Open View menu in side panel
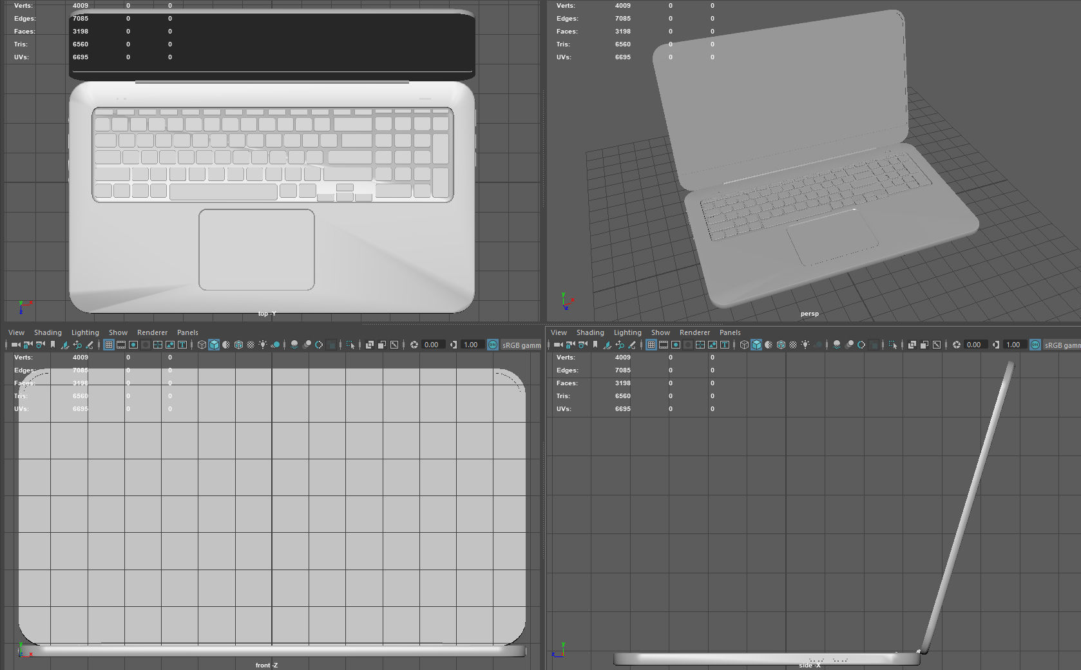The image size is (1081, 670). coord(559,332)
